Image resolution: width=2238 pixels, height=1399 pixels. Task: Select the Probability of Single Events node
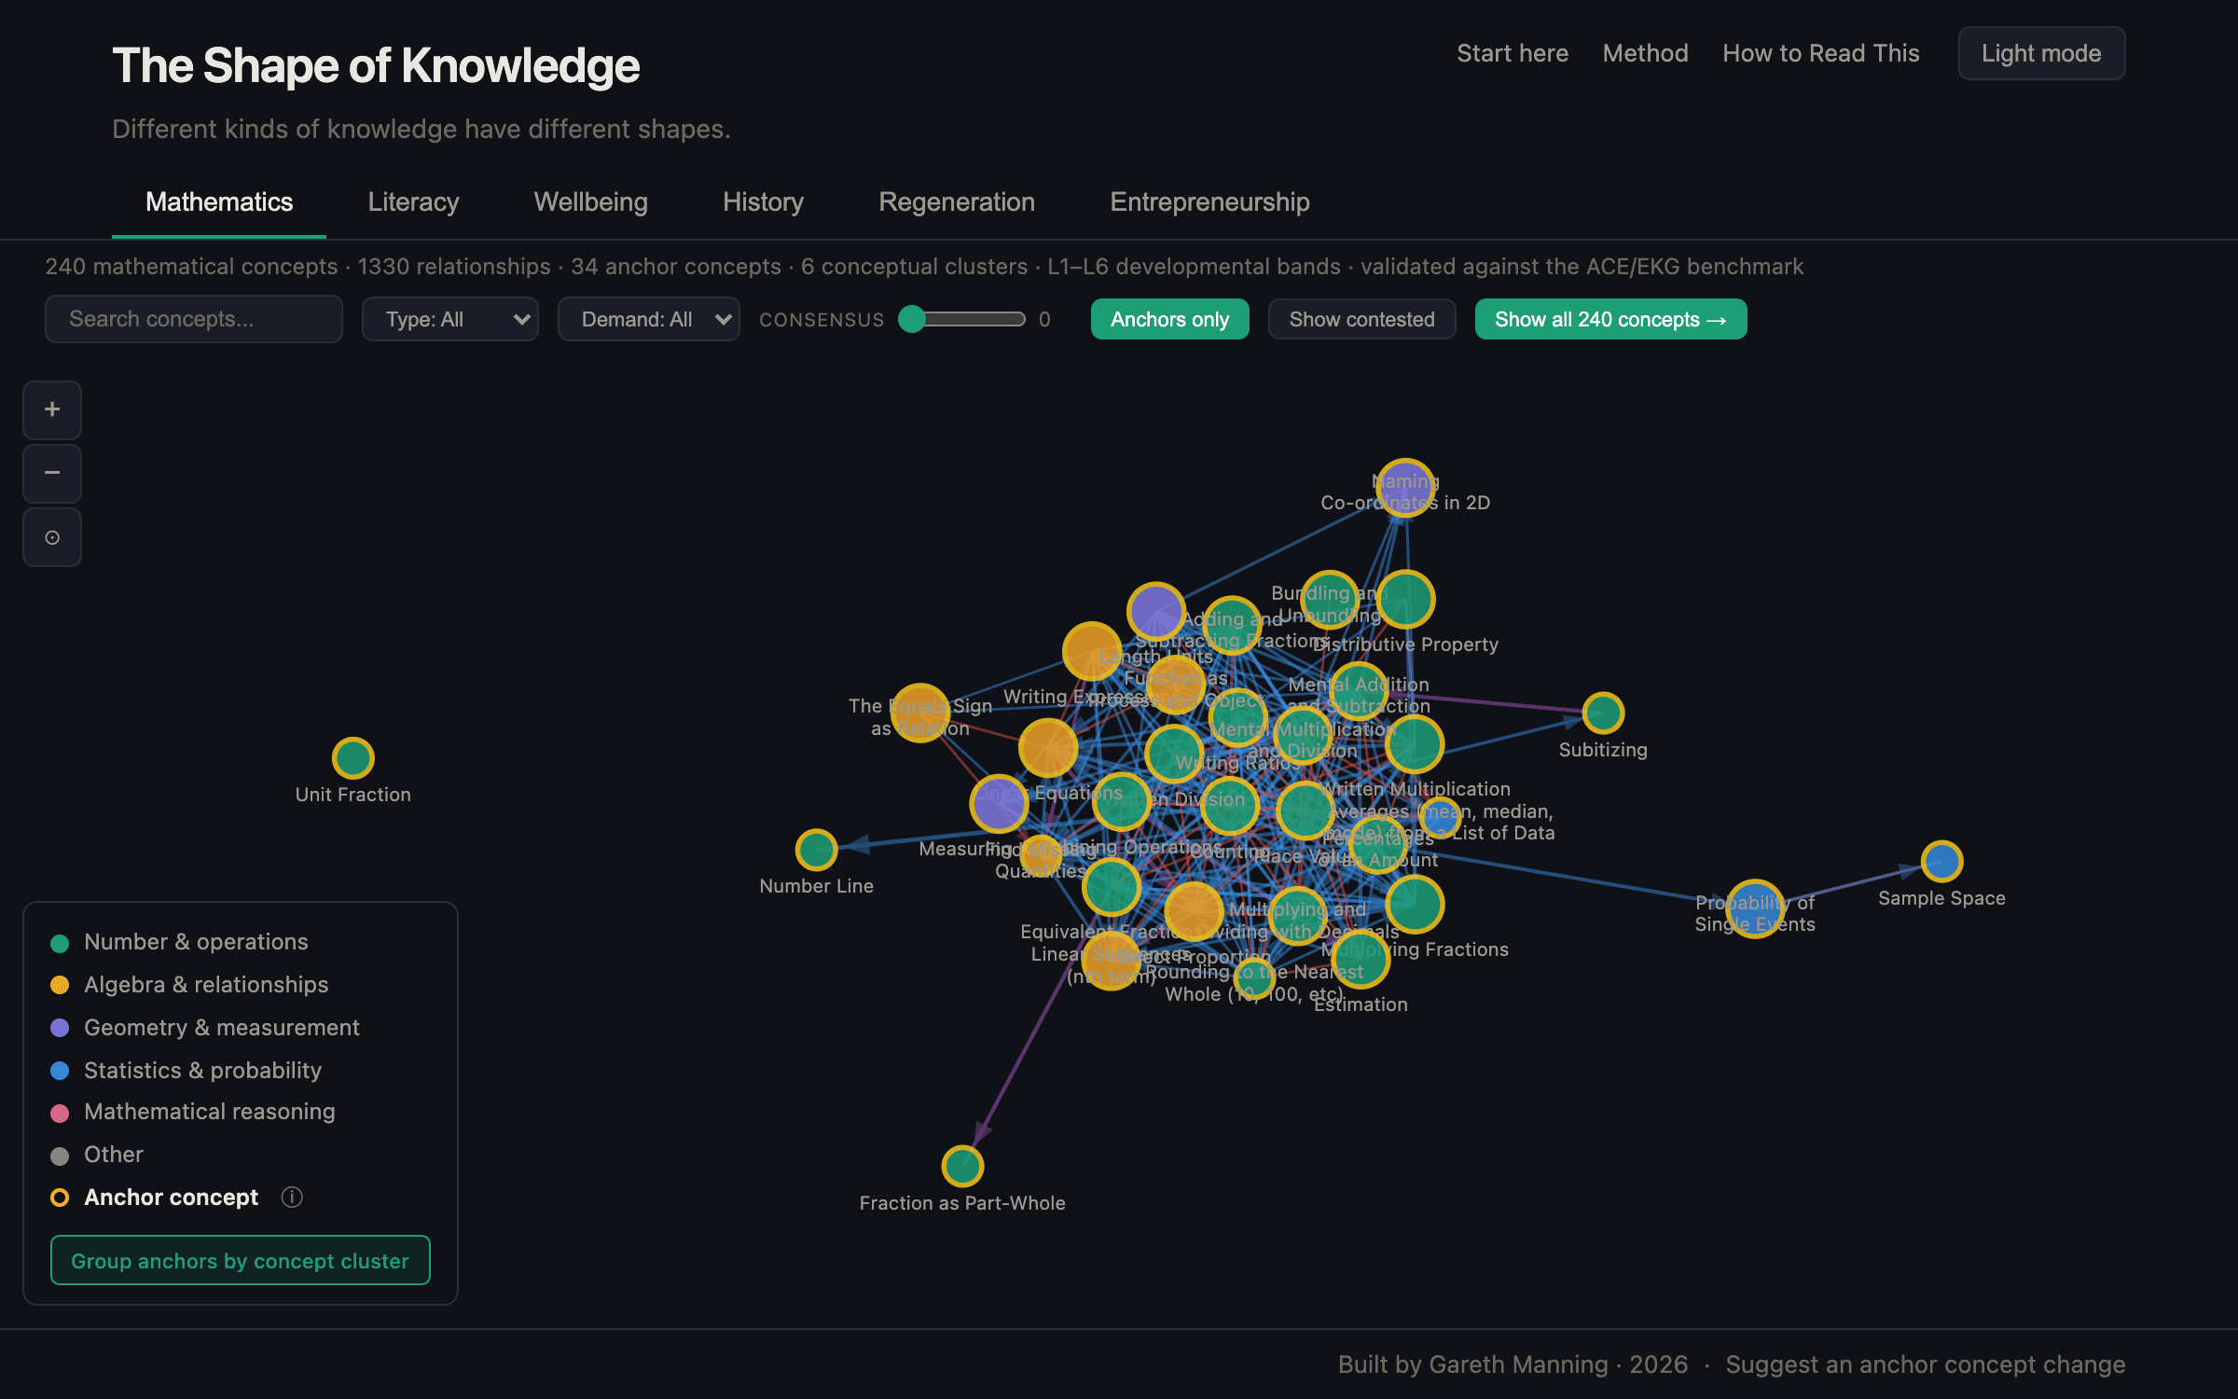(x=1755, y=908)
